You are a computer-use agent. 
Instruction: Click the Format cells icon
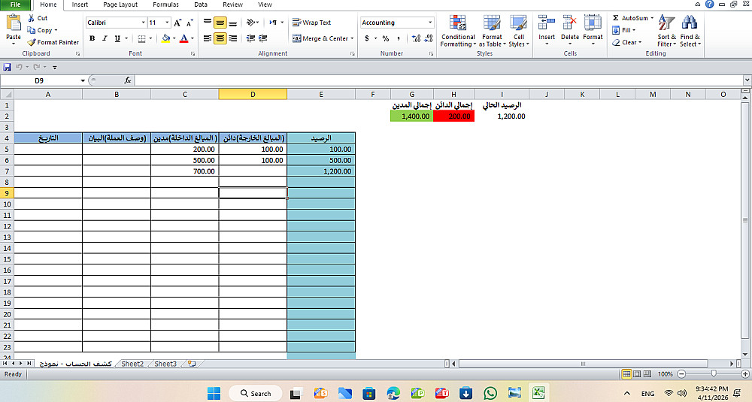click(593, 23)
